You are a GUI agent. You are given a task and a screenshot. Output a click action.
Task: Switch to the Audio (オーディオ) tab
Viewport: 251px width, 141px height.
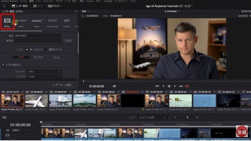(39, 57)
